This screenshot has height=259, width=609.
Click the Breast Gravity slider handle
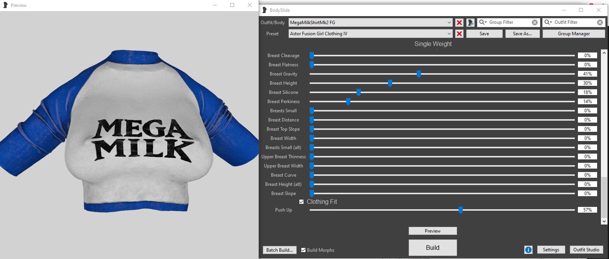click(x=419, y=74)
